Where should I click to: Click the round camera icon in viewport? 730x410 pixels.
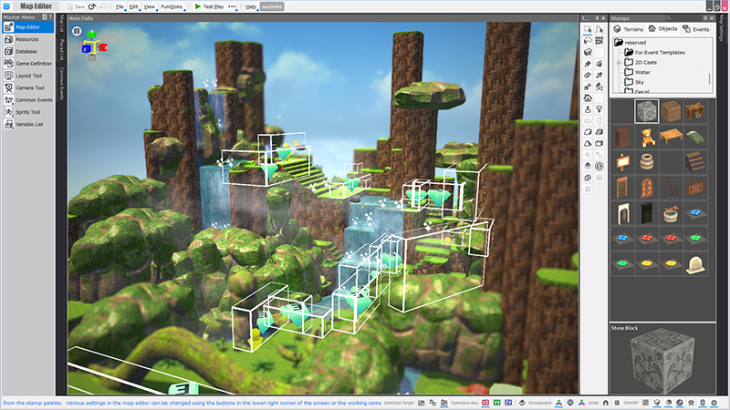(x=77, y=31)
